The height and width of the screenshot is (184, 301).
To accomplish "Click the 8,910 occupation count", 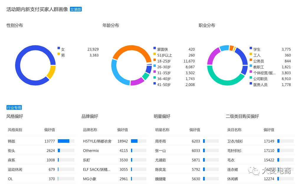I will (286, 79).
